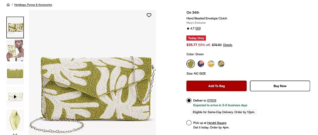View the yellow interior lining thumbnail
Image resolution: width=318 pixels, height=135 pixels.
(15, 120)
